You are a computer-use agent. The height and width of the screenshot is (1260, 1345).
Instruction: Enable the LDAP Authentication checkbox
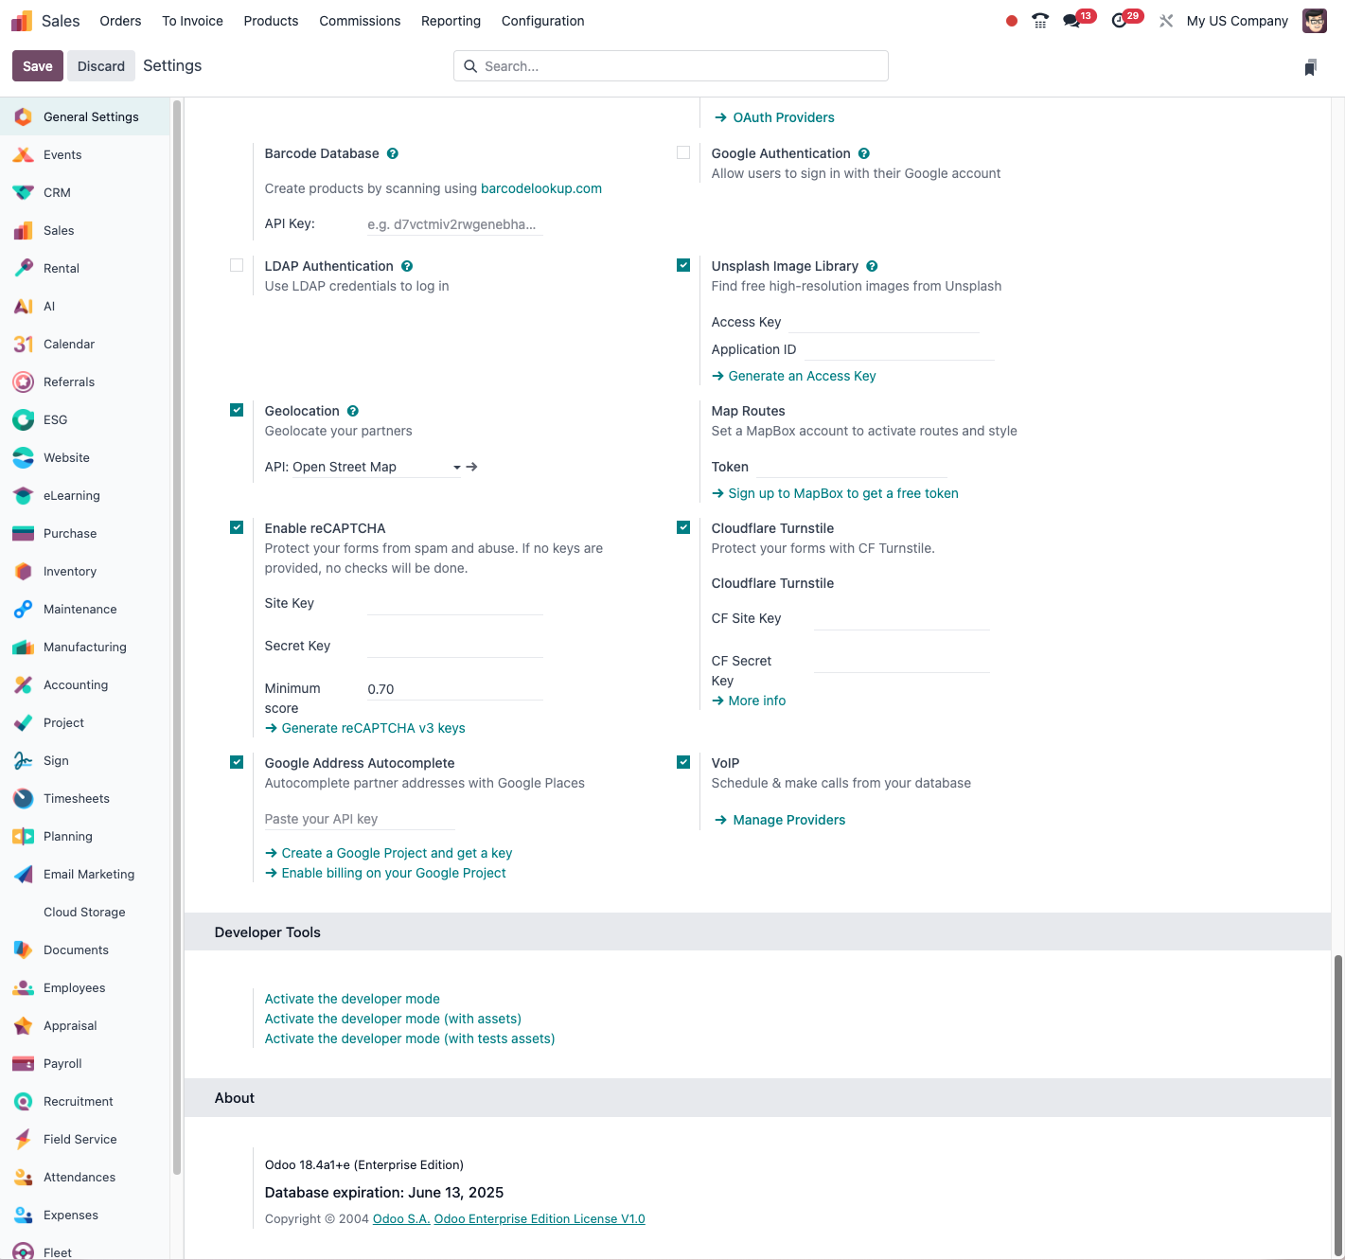237,265
